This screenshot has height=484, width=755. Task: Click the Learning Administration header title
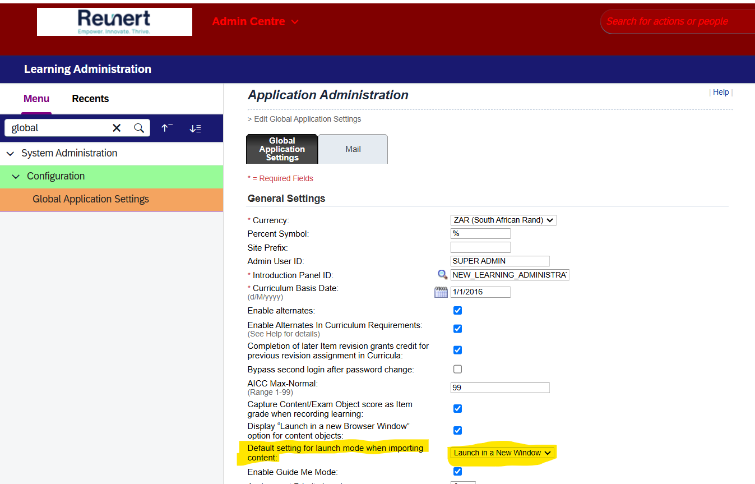[x=87, y=69]
